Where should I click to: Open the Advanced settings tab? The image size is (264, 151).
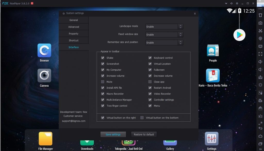[74, 27]
